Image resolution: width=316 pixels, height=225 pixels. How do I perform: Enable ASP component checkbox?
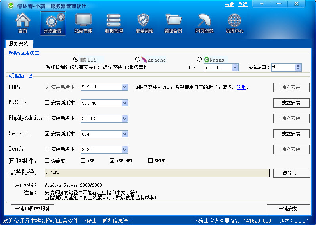point(83,160)
